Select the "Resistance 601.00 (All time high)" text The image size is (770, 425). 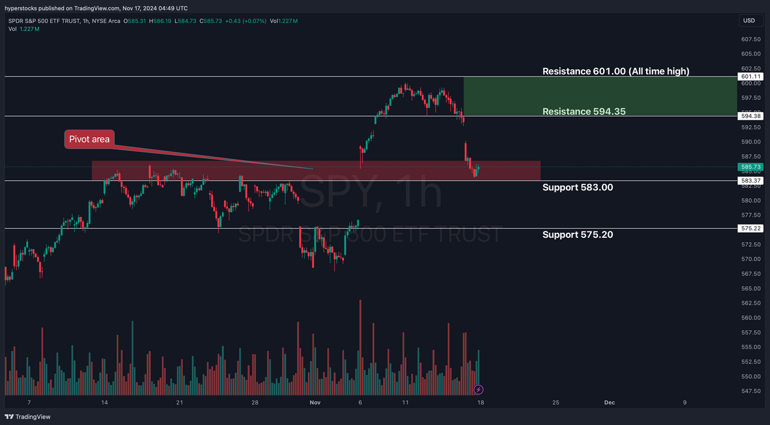(616, 71)
